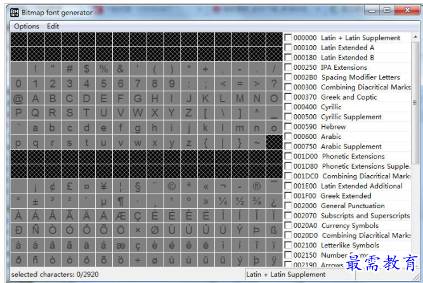Image resolution: width=423 pixels, height=283 pixels.
Task: Select the hash # glyph cell
Action: pos(70,69)
